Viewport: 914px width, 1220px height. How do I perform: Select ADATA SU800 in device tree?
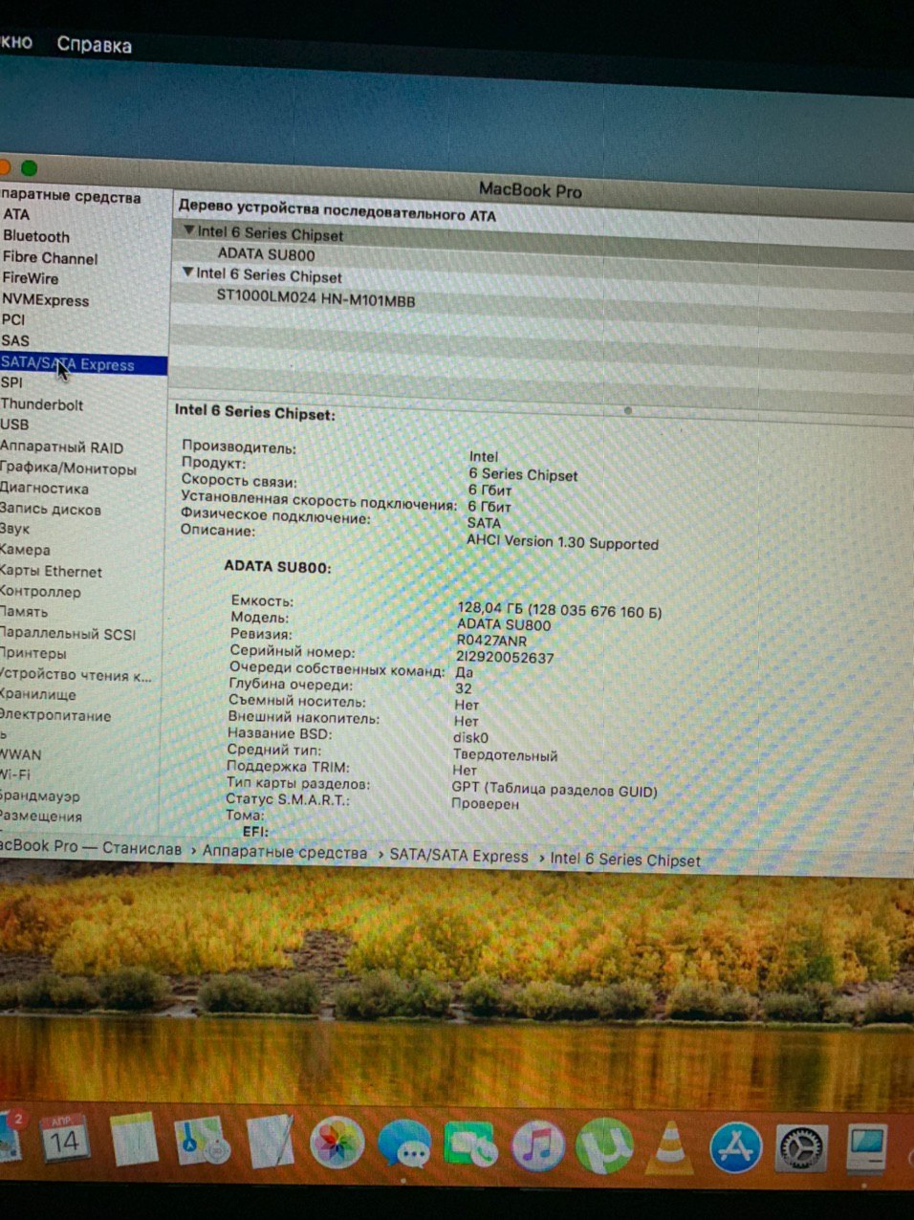pos(266,254)
